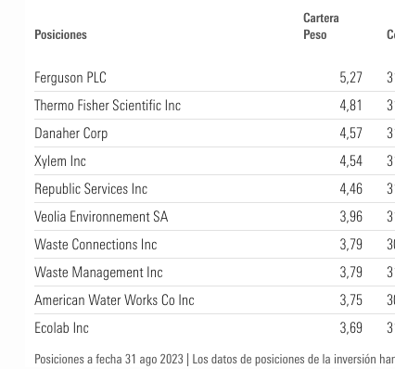Viewport: 395px width, 369px height.
Task: Sort by Cartera Peso column header
Action: pyautogui.click(x=321, y=26)
